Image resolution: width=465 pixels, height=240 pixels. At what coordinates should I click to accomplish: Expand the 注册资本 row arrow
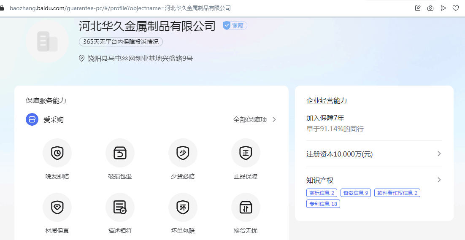tap(439, 154)
